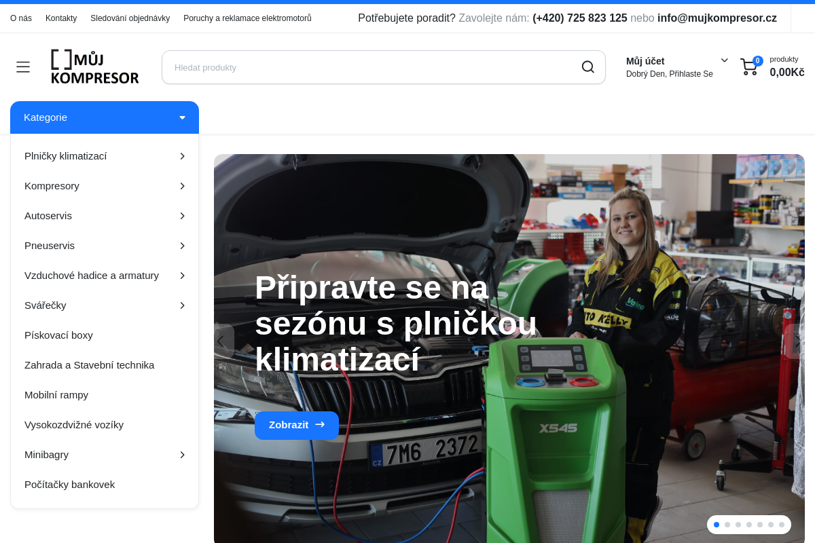The height and width of the screenshot is (543, 815).
Task: Click the search magnifier icon
Action: click(x=587, y=67)
